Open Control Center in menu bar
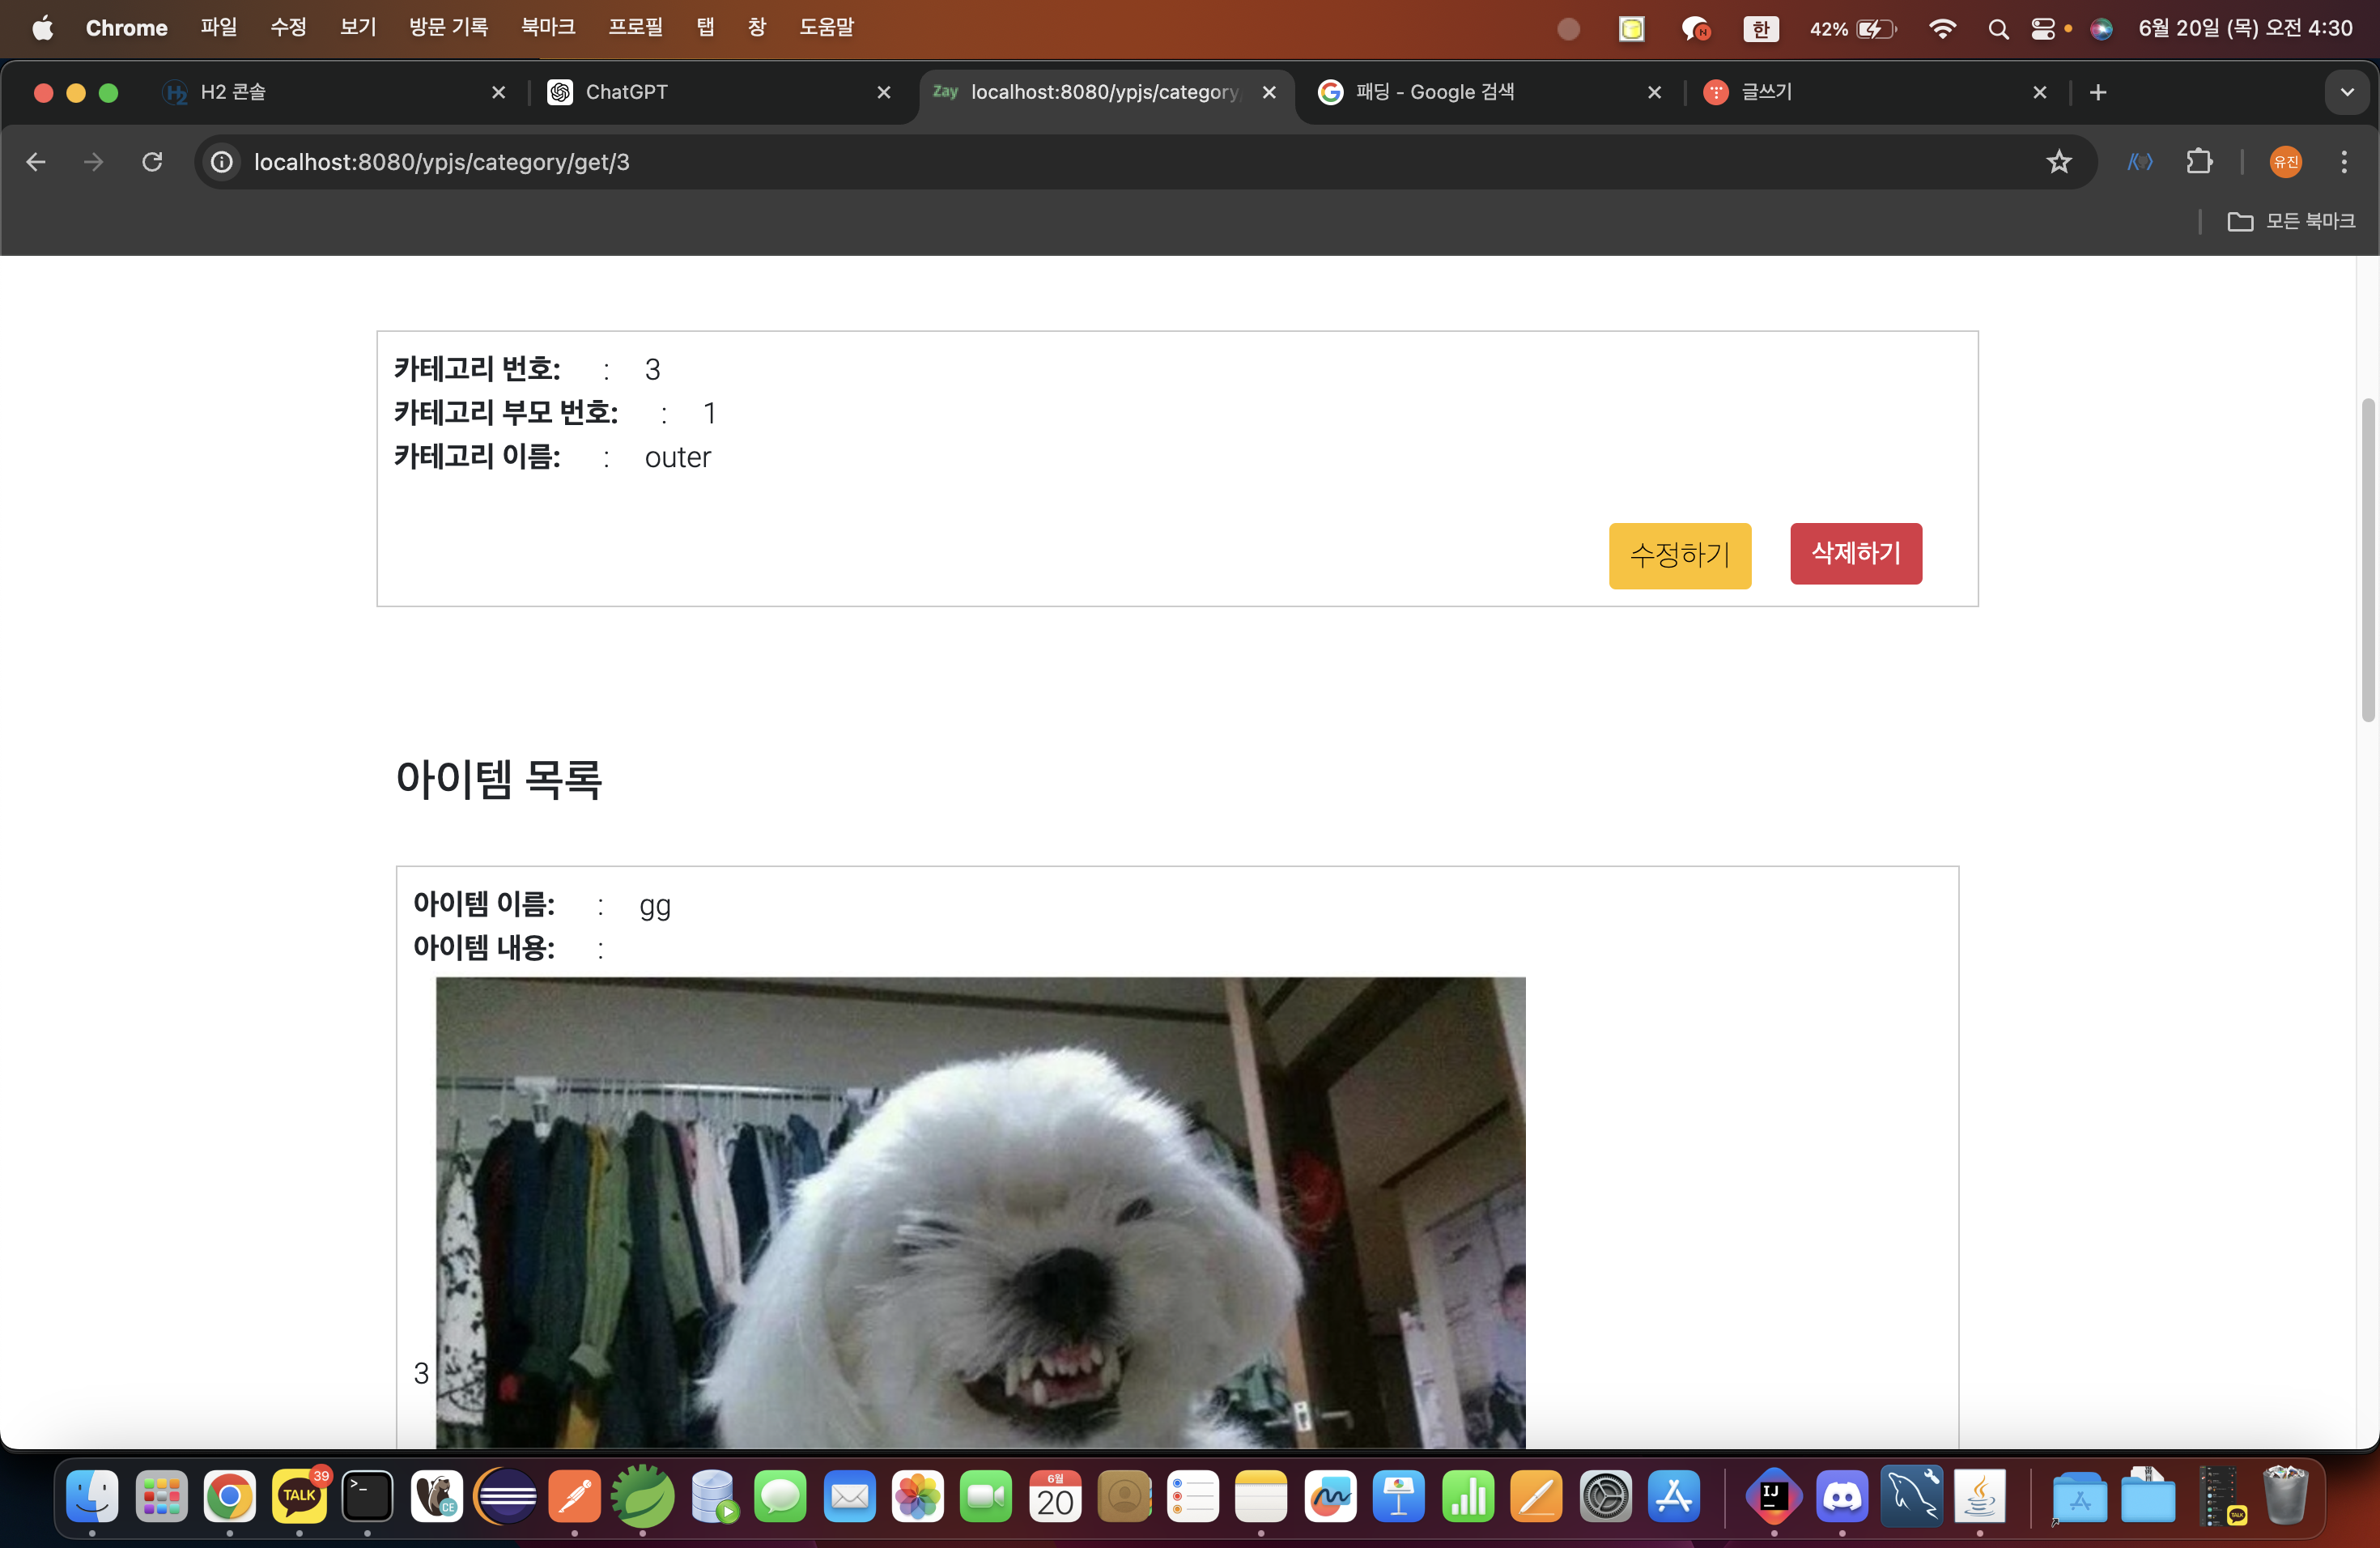The image size is (2380, 1548). 2042,28
